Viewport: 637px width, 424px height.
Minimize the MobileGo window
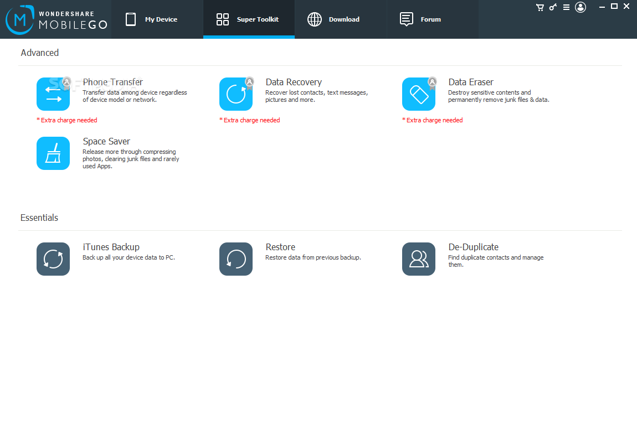(602, 7)
